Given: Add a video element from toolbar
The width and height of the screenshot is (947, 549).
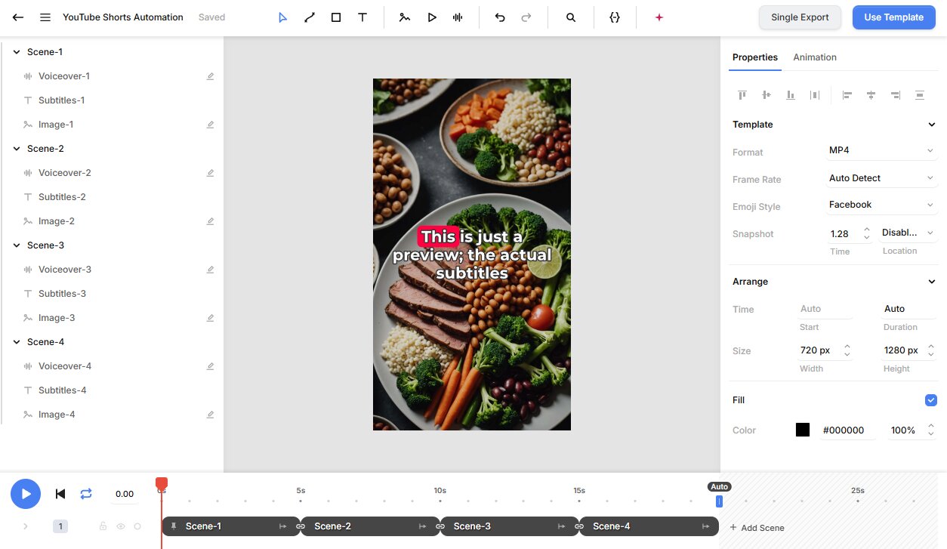Looking at the screenshot, I should (431, 17).
